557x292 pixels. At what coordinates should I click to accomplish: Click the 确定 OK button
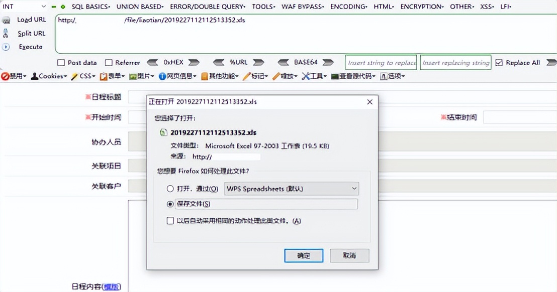[304, 255]
